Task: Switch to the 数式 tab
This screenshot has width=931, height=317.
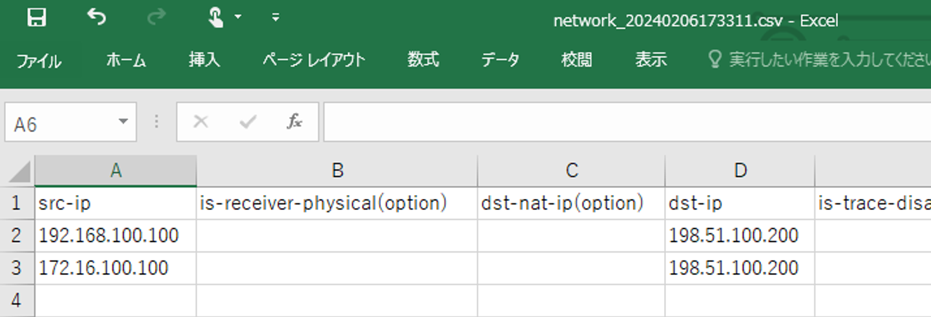Action: pos(423,60)
